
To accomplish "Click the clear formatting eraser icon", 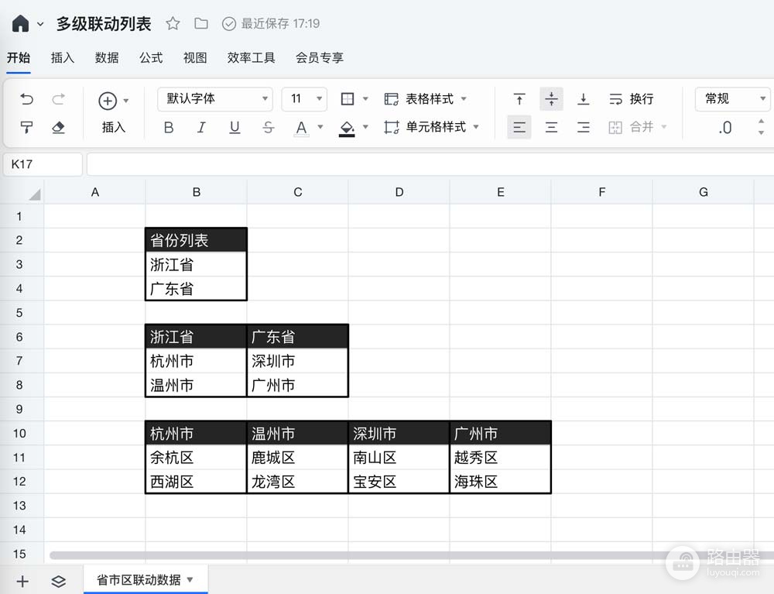I will click(x=58, y=128).
